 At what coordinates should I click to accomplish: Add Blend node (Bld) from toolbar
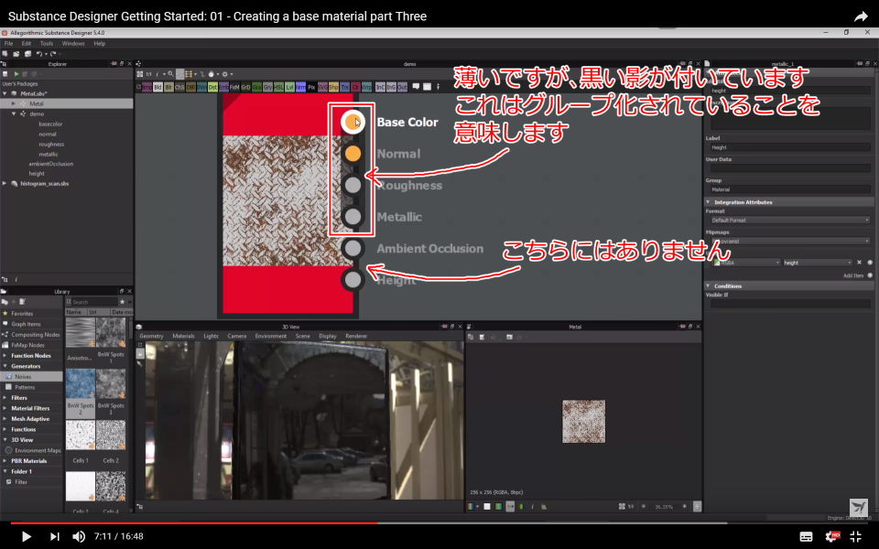(157, 88)
